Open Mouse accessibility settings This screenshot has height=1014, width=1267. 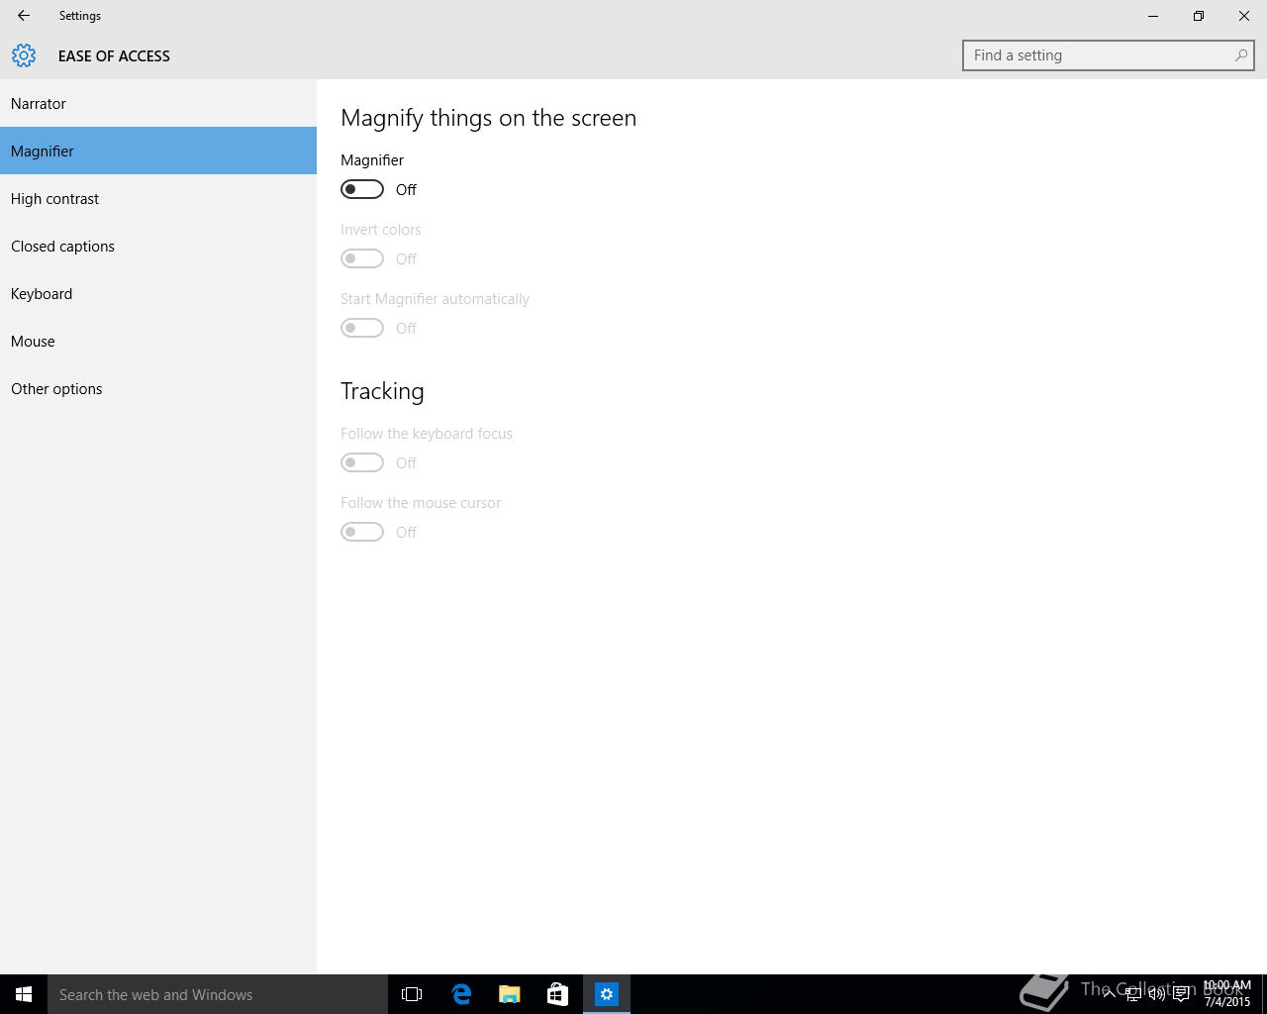pos(158,341)
